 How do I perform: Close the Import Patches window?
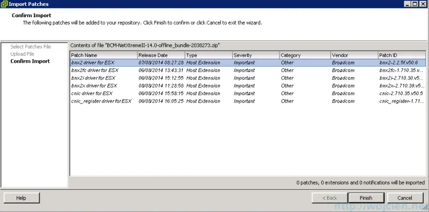click(423, 4)
